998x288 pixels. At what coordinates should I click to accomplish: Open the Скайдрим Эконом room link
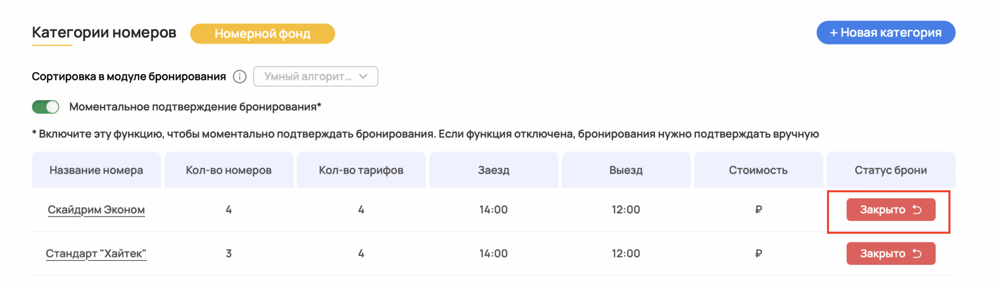click(x=96, y=210)
